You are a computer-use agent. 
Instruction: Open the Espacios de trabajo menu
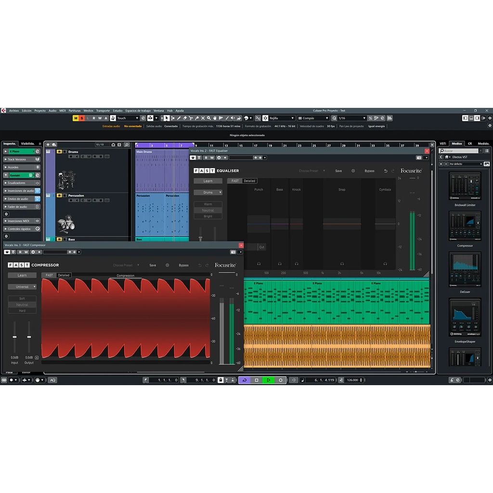click(x=138, y=111)
